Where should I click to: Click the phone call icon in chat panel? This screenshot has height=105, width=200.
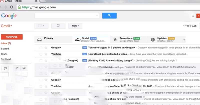(17, 68)
